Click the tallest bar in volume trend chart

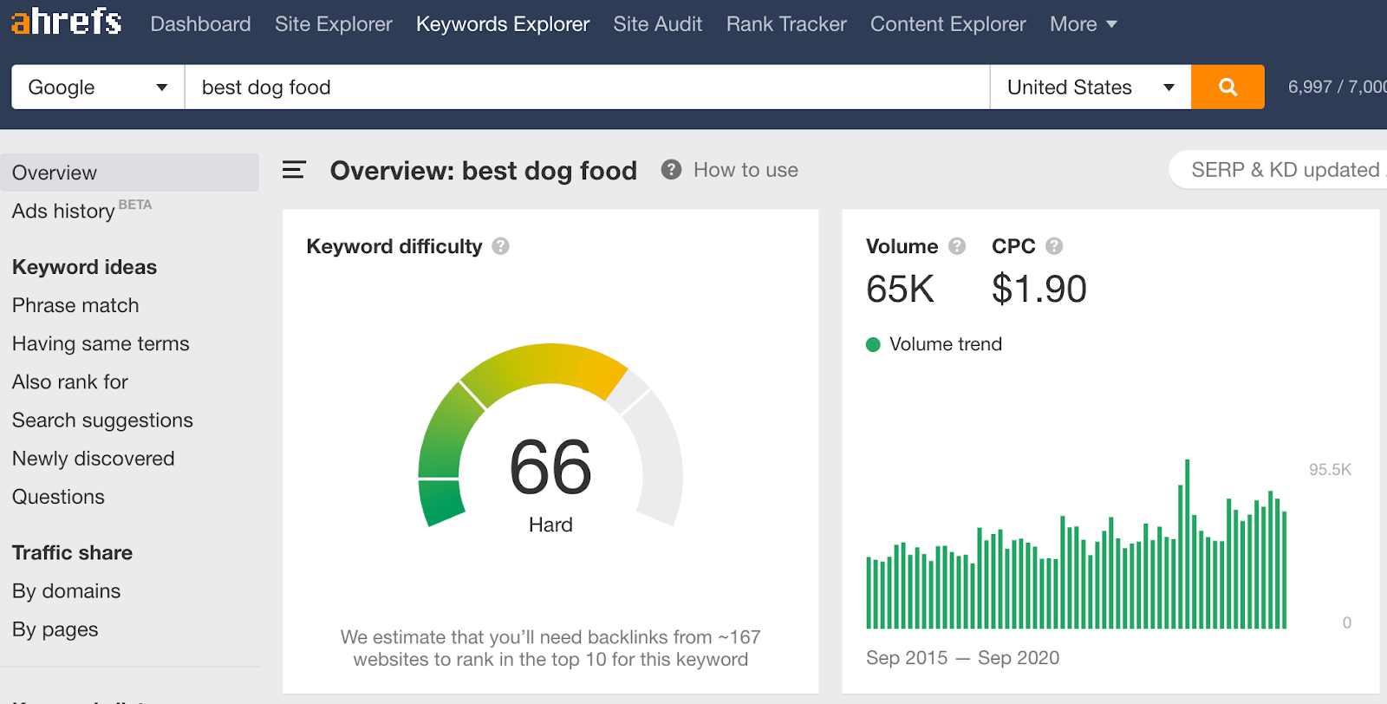coord(1187,544)
